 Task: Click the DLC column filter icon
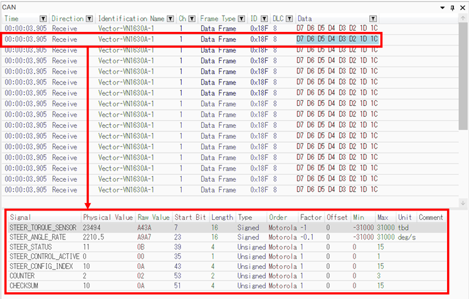tap(289, 19)
